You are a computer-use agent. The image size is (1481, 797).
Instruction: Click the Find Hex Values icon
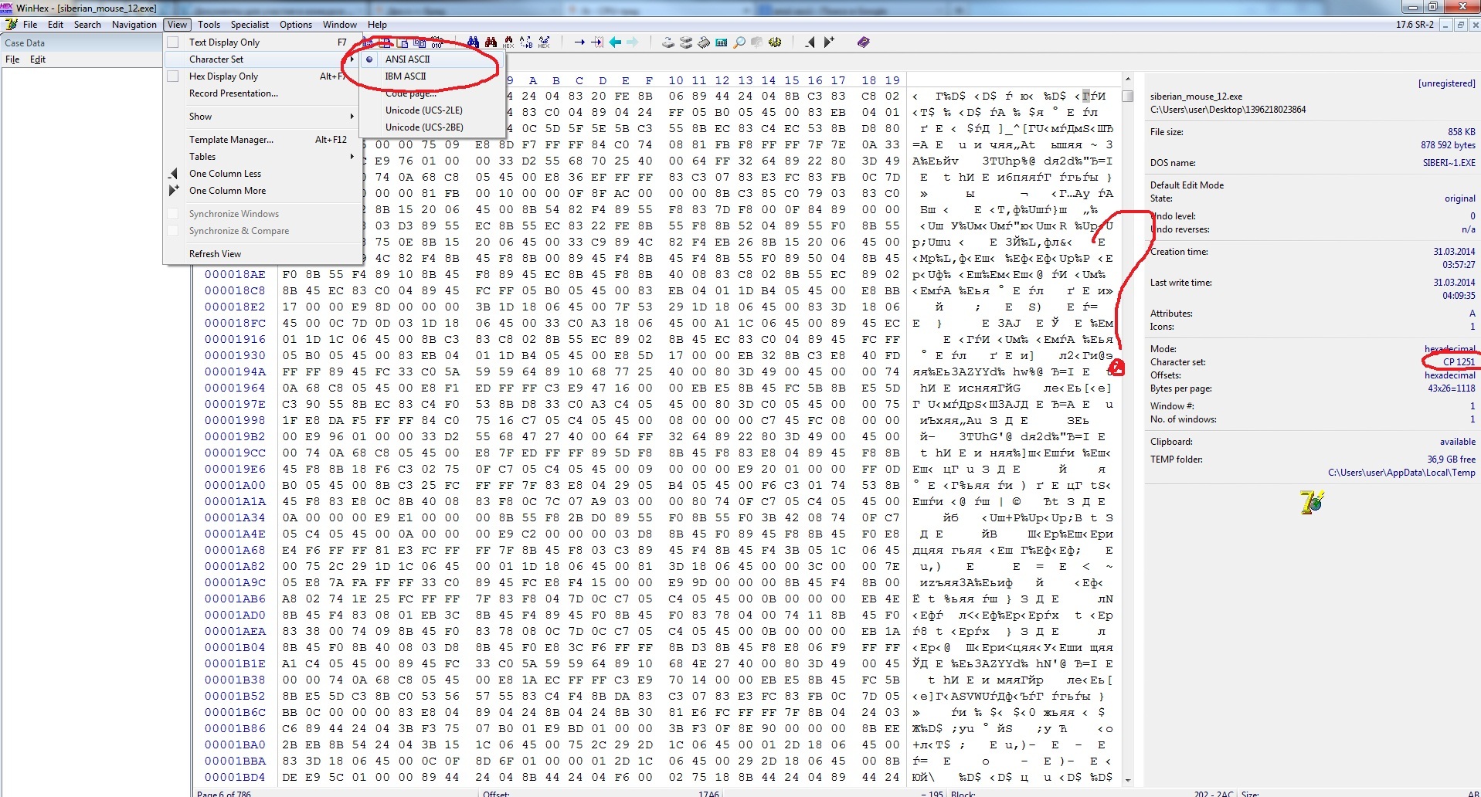(x=508, y=42)
